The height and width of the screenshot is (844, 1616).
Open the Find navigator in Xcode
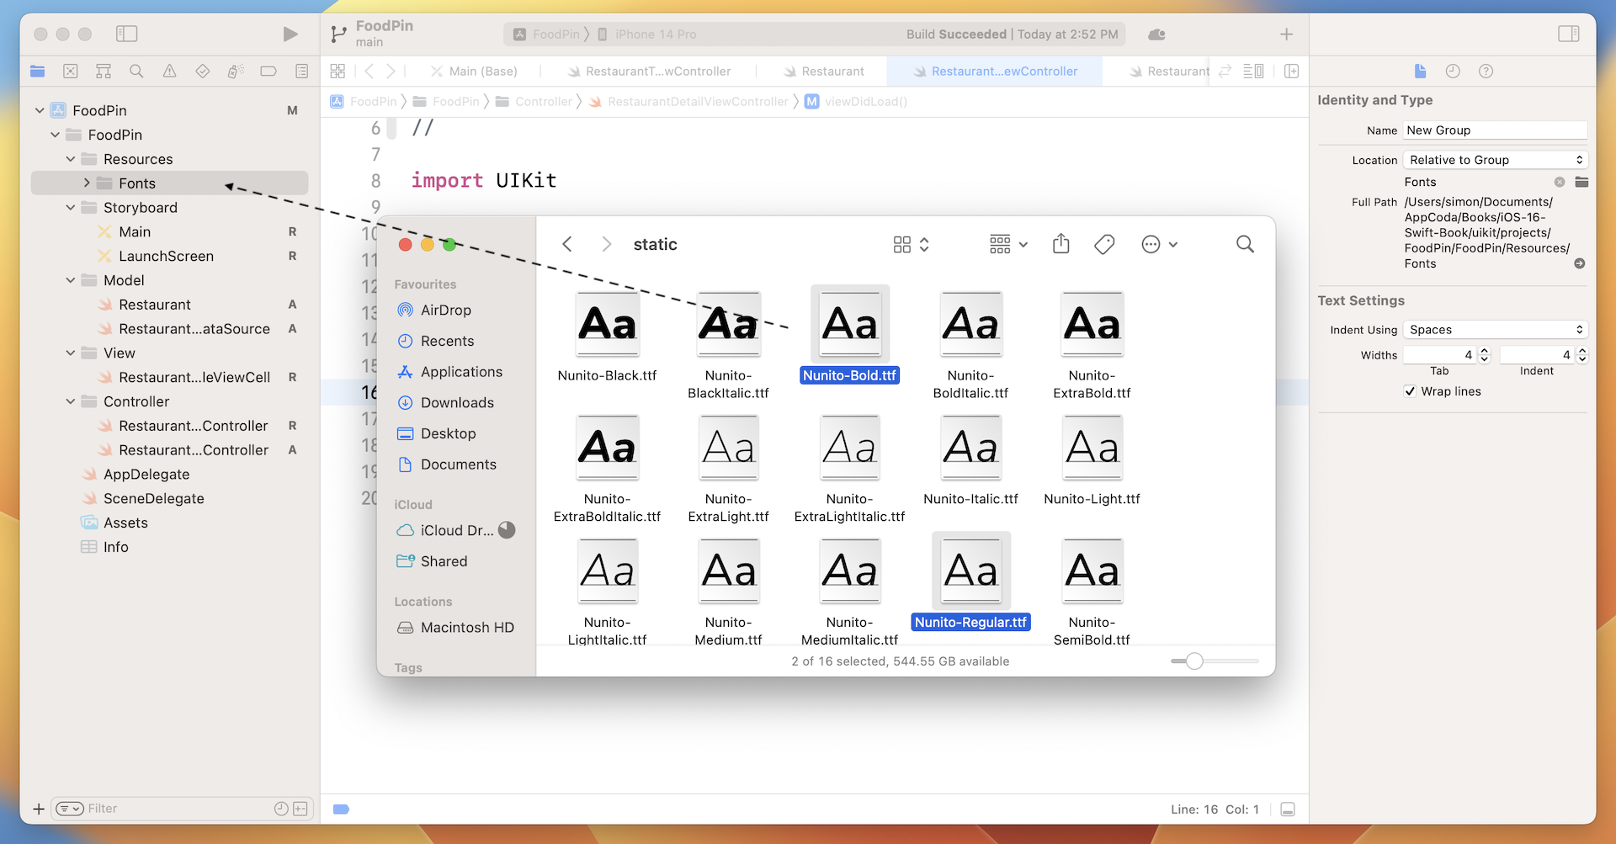point(136,71)
